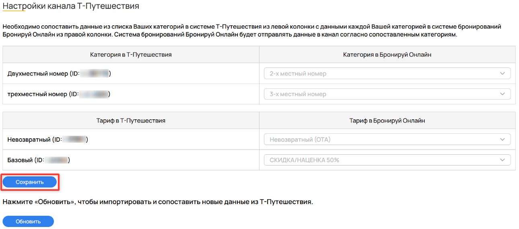Click the "Настройки канала Т-Путешествия" page title
This screenshot has height=229, width=519.
71,6
